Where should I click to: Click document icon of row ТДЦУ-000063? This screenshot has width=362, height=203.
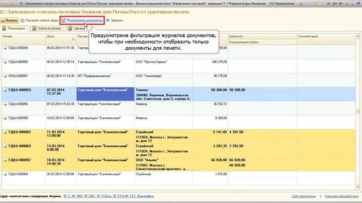tap(5, 146)
